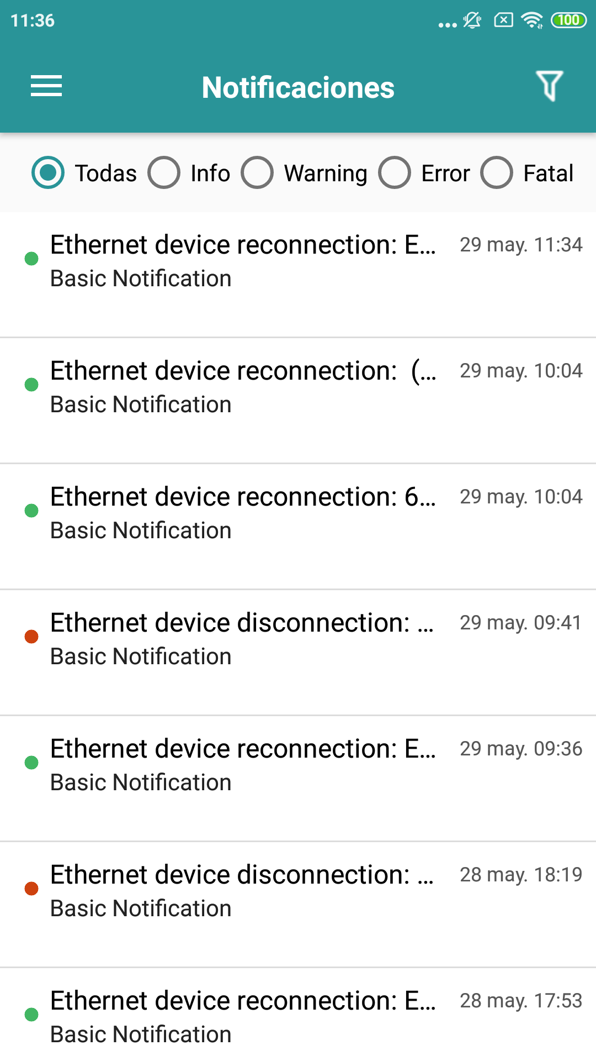
Task: Open reconnection notification from 29 may 11:34
Action: click(243, 261)
